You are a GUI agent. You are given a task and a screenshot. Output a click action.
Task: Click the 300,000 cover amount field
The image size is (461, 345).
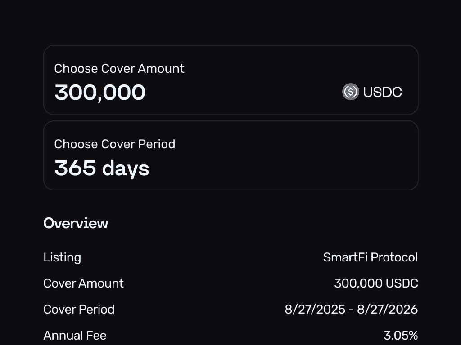(x=100, y=93)
